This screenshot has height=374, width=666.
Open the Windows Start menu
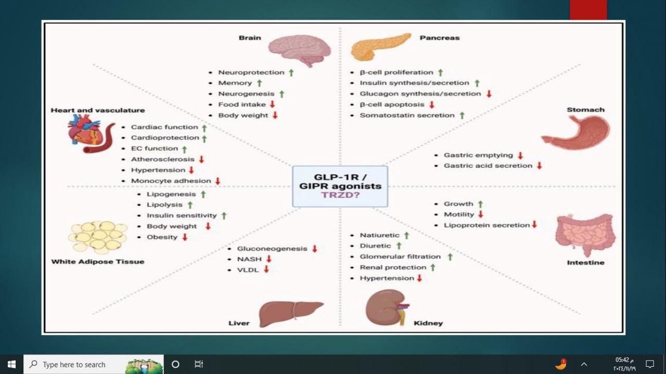point(11,364)
